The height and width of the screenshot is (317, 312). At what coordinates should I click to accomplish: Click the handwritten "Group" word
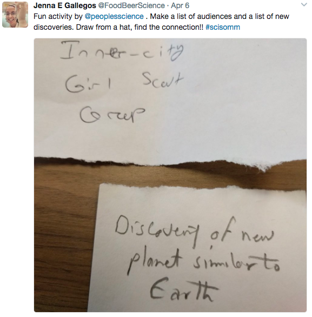pos(112,115)
